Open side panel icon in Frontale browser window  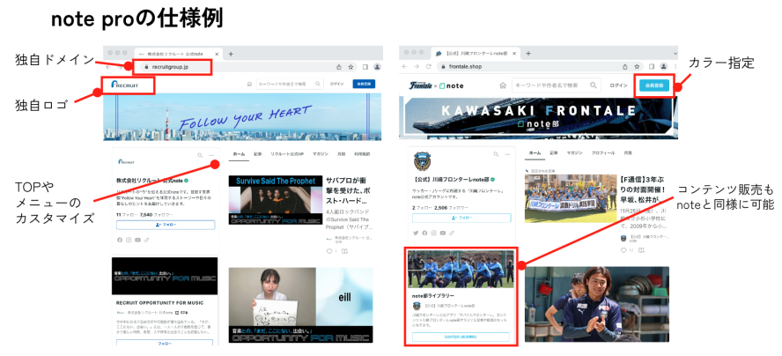pos(652,66)
